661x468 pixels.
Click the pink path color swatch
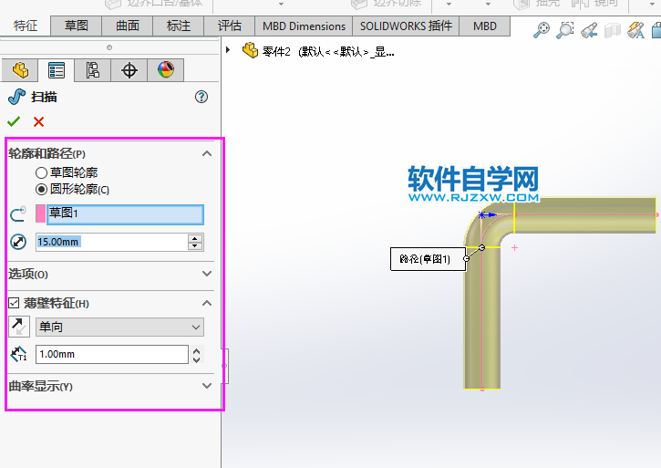tap(40, 213)
